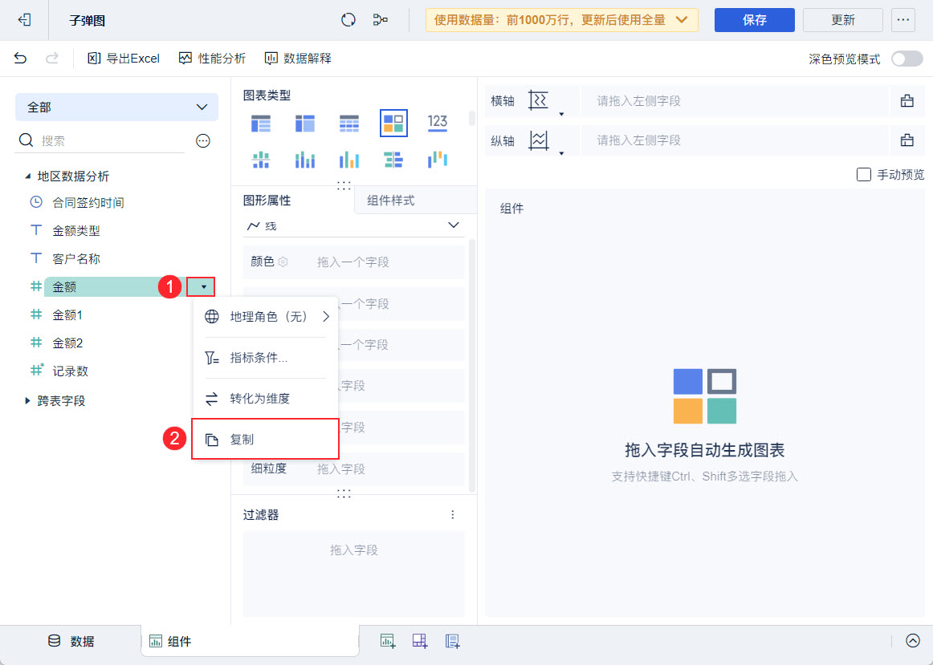Click the 过滤器 拖入字段 drop area
The image size is (933, 665).
click(x=353, y=574)
